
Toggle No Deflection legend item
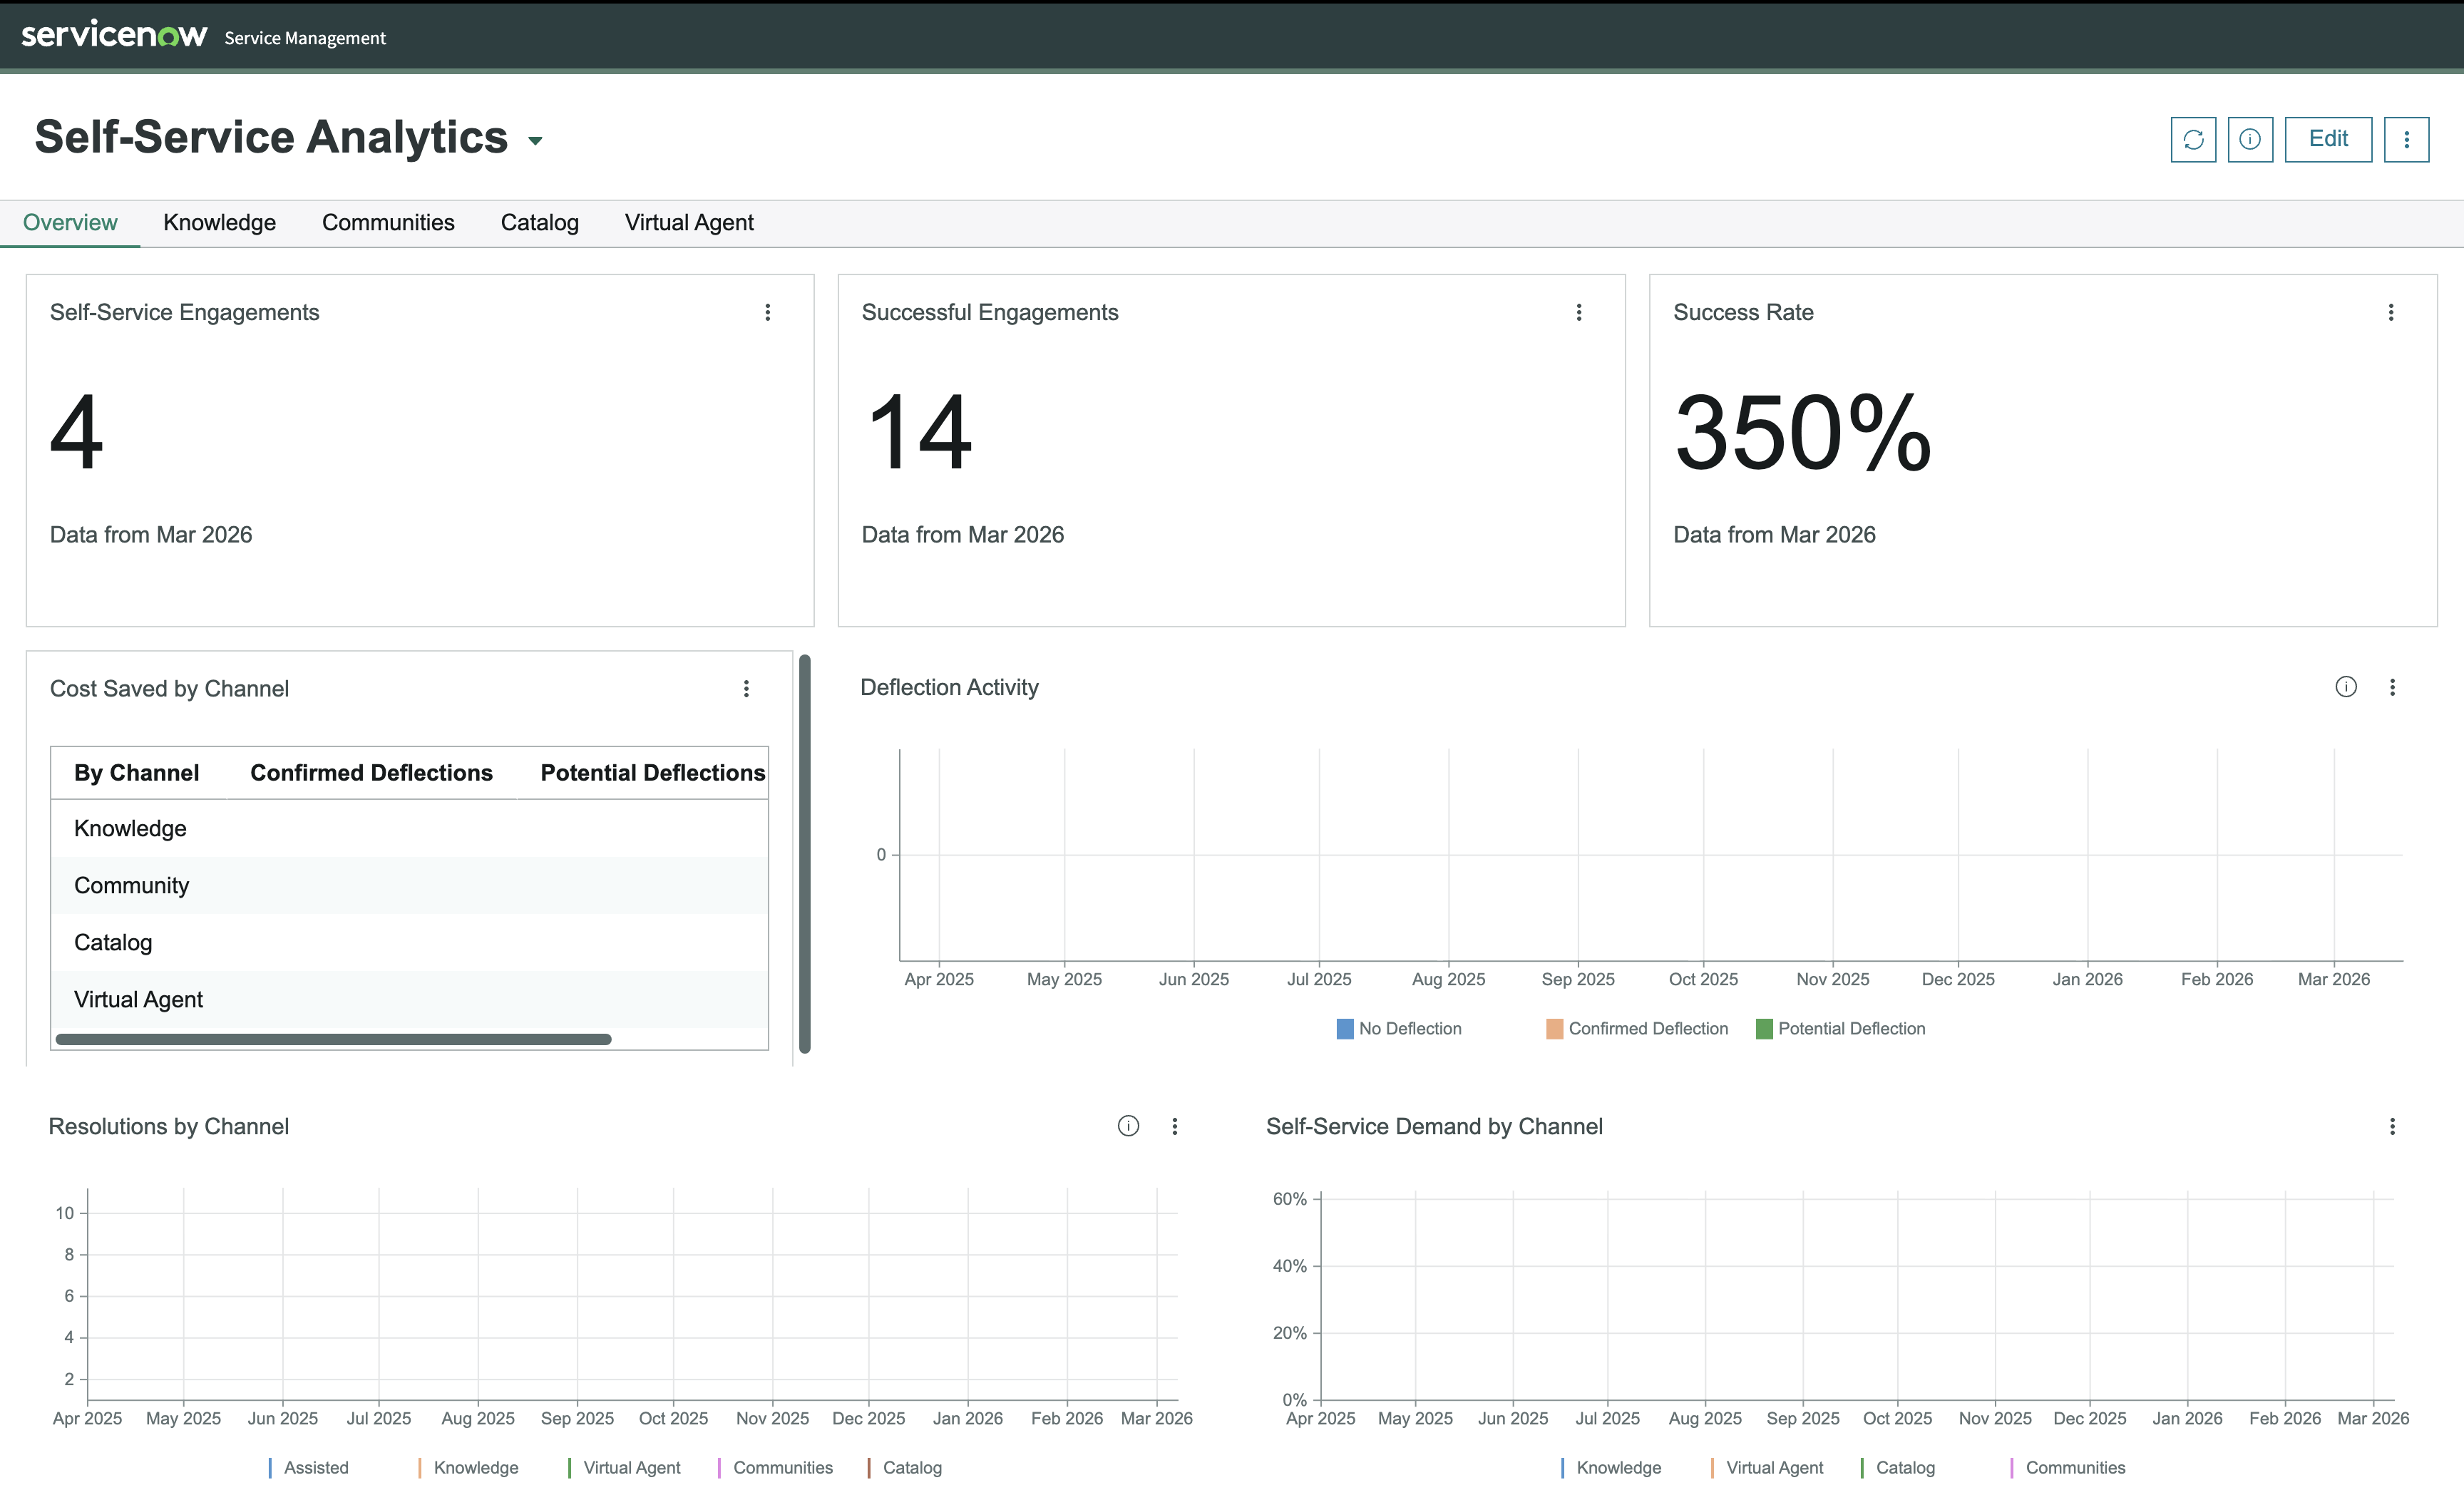pos(1399,1028)
